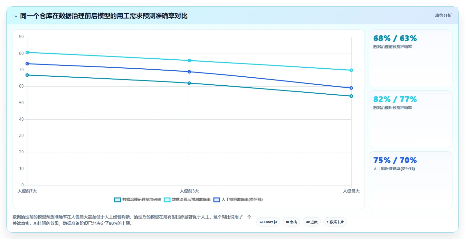Click the chart title 同一个仓库在数据治理前后…
Viewport: 465px width, 239px height.
[104, 16]
